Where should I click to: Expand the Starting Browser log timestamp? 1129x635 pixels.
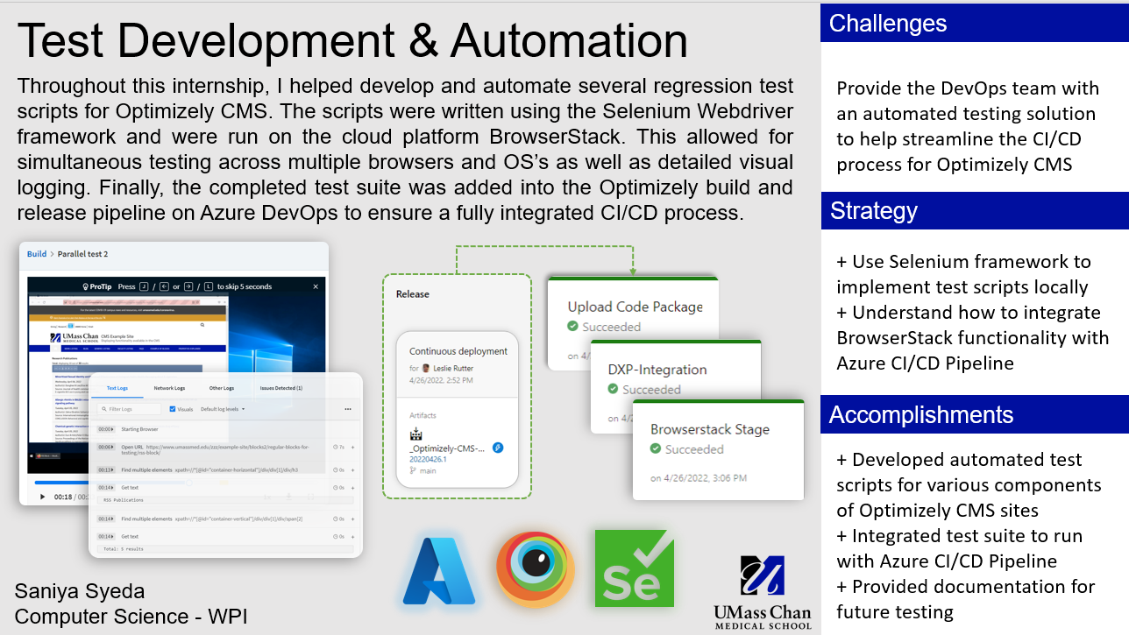(x=105, y=429)
